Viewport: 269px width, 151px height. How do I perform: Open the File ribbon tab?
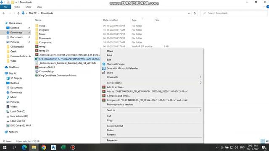[x=5, y=7]
